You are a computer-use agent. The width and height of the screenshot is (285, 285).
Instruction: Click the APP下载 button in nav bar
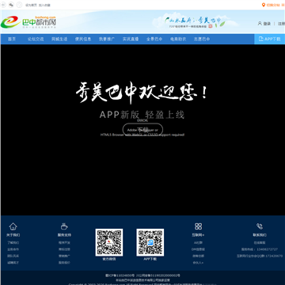click(270, 39)
